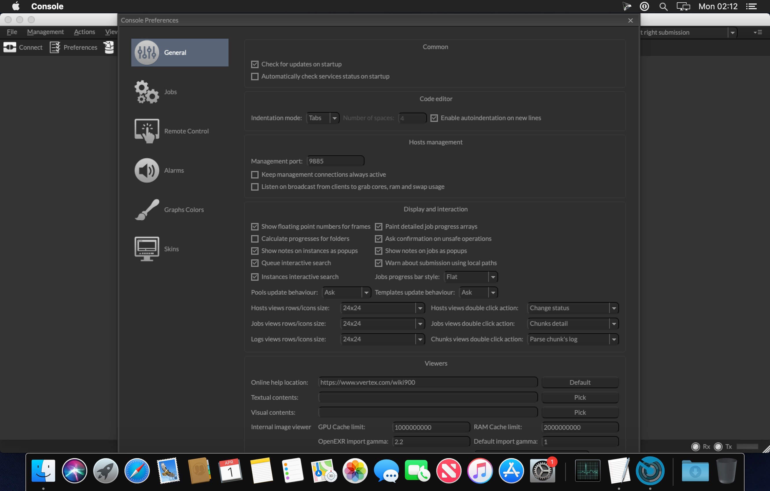Toggle Keep management connections always active
The width and height of the screenshot is (770, 491).
point(255,175)
